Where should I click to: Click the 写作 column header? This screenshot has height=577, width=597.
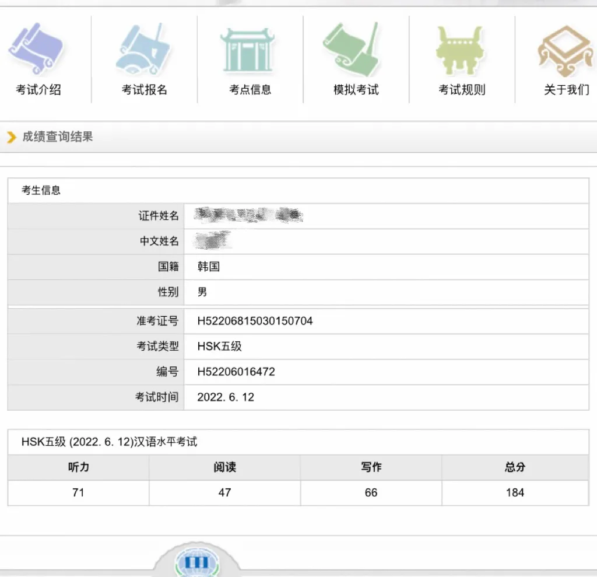pyautogui.click(x=371, y=467)
